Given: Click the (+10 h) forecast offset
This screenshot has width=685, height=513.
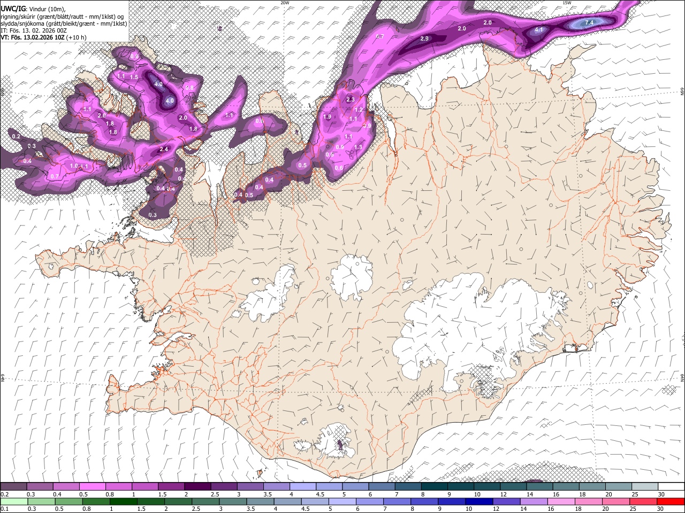Looking at the screenshot, I should (77, 37).
